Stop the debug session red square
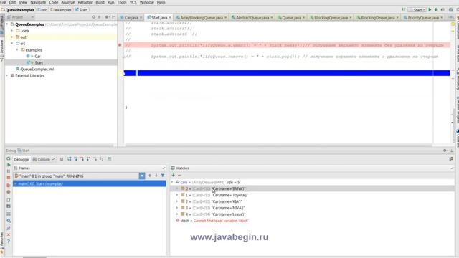The image size is (459, 258). pyautogui.click(x=9, y=178)
